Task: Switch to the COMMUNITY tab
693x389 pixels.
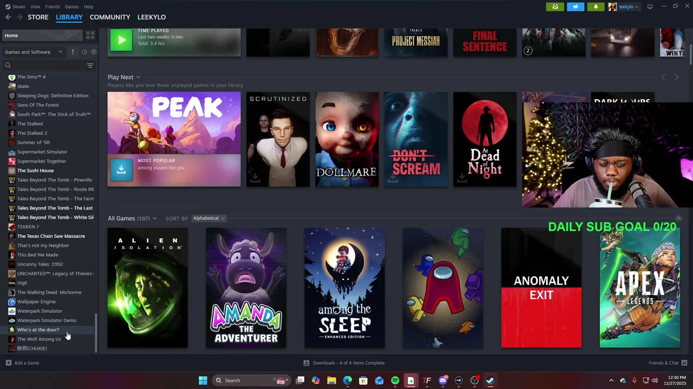Action: tap(110, 17)
